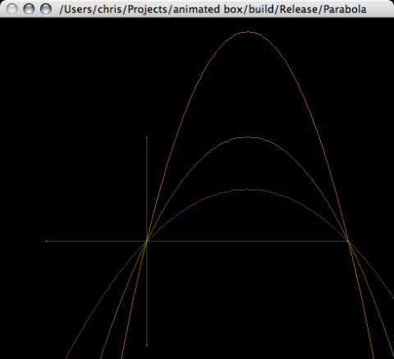Click the right intersection of parabolas on axis
This screenshot has height=359, width=394.
(348, 242)
